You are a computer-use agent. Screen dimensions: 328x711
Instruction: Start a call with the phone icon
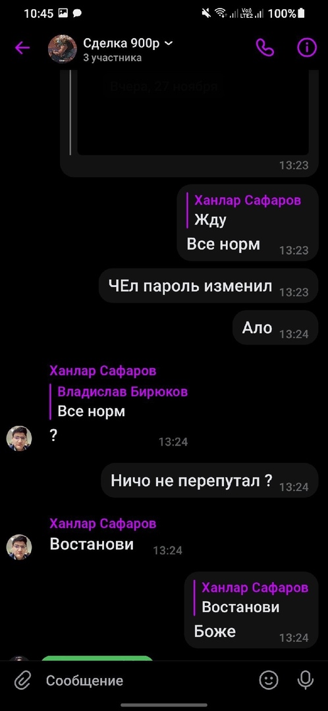coord(265,47)
